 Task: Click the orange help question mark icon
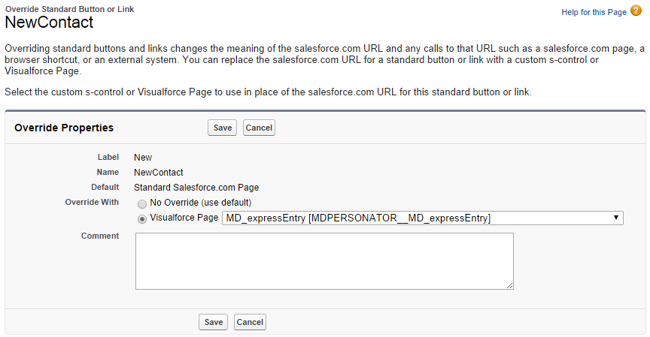coord(636,12)
